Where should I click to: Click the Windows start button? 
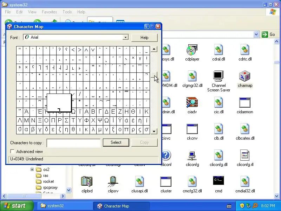tap(17, 206)
